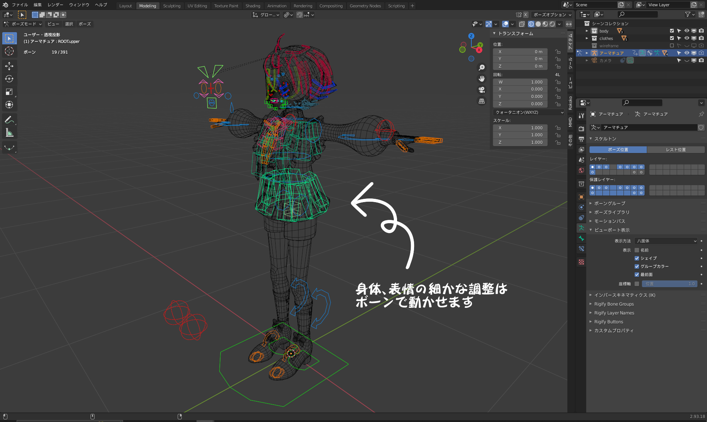The image size is (707, 422).
Task: Select the Move tool in toolbar
Action: point(9,66)
